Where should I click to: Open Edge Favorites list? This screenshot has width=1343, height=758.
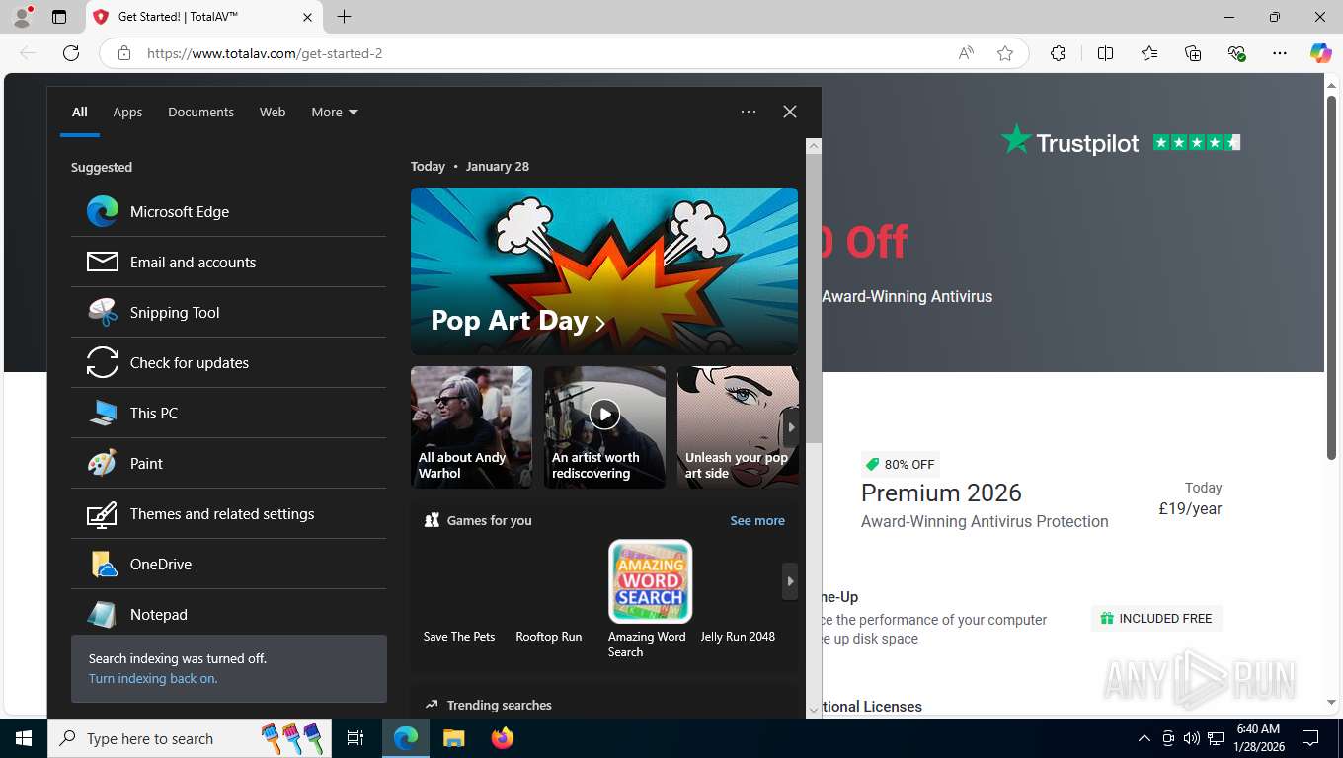coord(1149,53)
